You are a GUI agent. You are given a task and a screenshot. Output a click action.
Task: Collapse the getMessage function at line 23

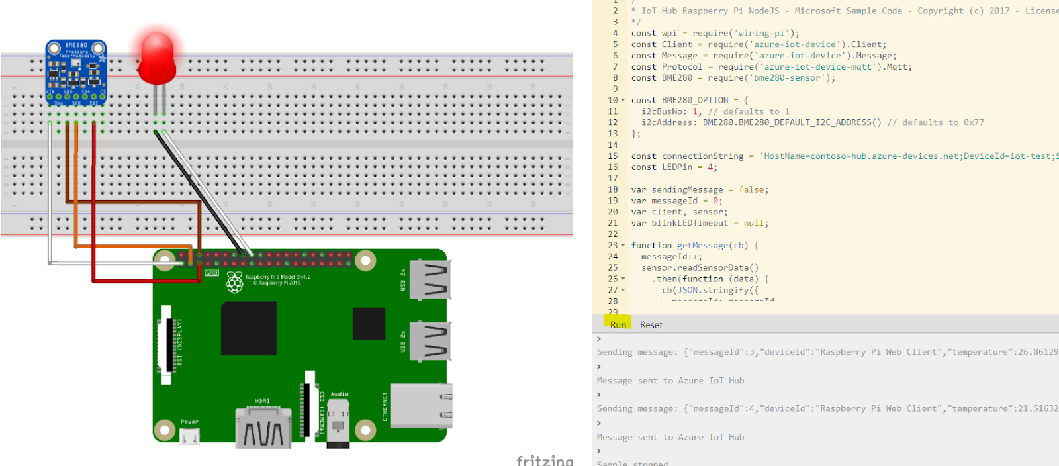[x=623, y=245]
